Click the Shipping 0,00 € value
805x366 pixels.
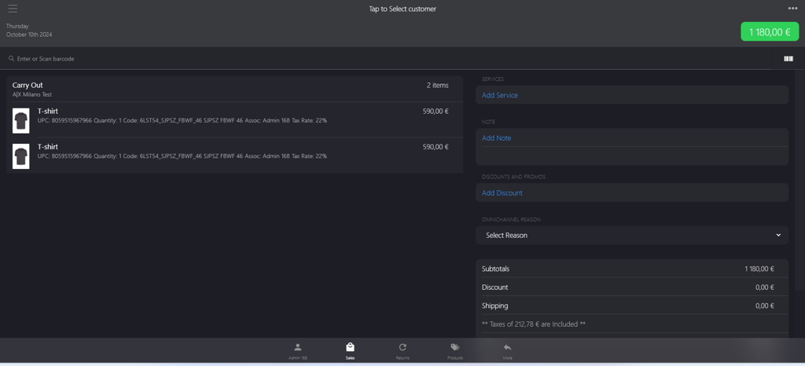(x=764, y=306)
